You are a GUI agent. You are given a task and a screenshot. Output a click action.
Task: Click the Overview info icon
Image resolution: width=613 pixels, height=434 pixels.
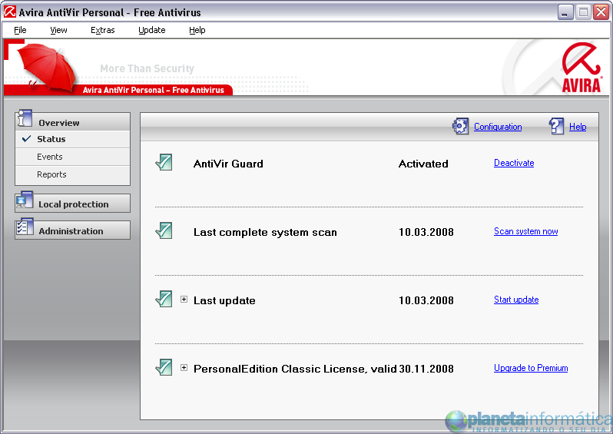(25, 118)
